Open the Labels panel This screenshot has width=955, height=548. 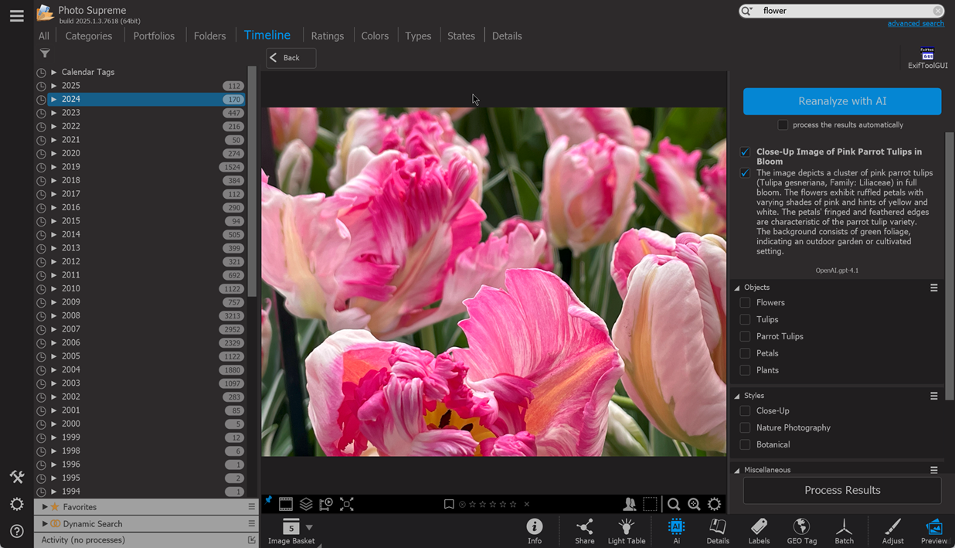(x=759, y=531)
